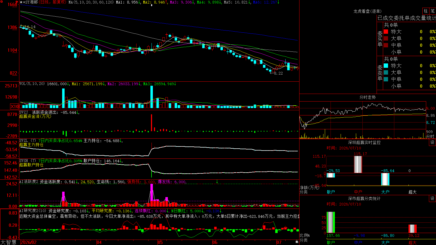436x245 pixels.
Task: Click the (日线, 前复权) period label
Action: point(53,2)
